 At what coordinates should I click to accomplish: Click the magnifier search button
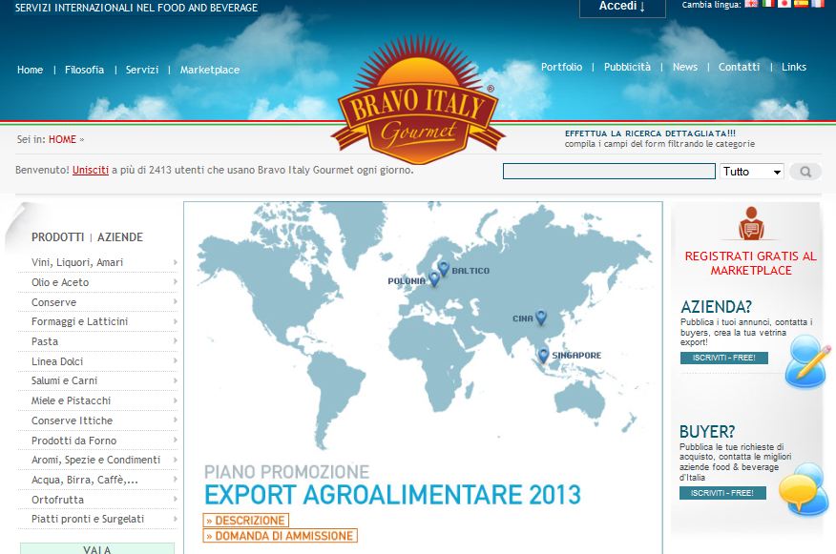(x=805, y=172)
